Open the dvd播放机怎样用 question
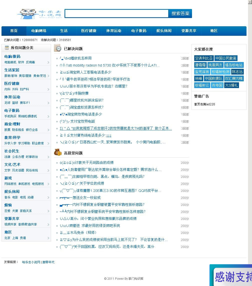 [x=75, y=58]
